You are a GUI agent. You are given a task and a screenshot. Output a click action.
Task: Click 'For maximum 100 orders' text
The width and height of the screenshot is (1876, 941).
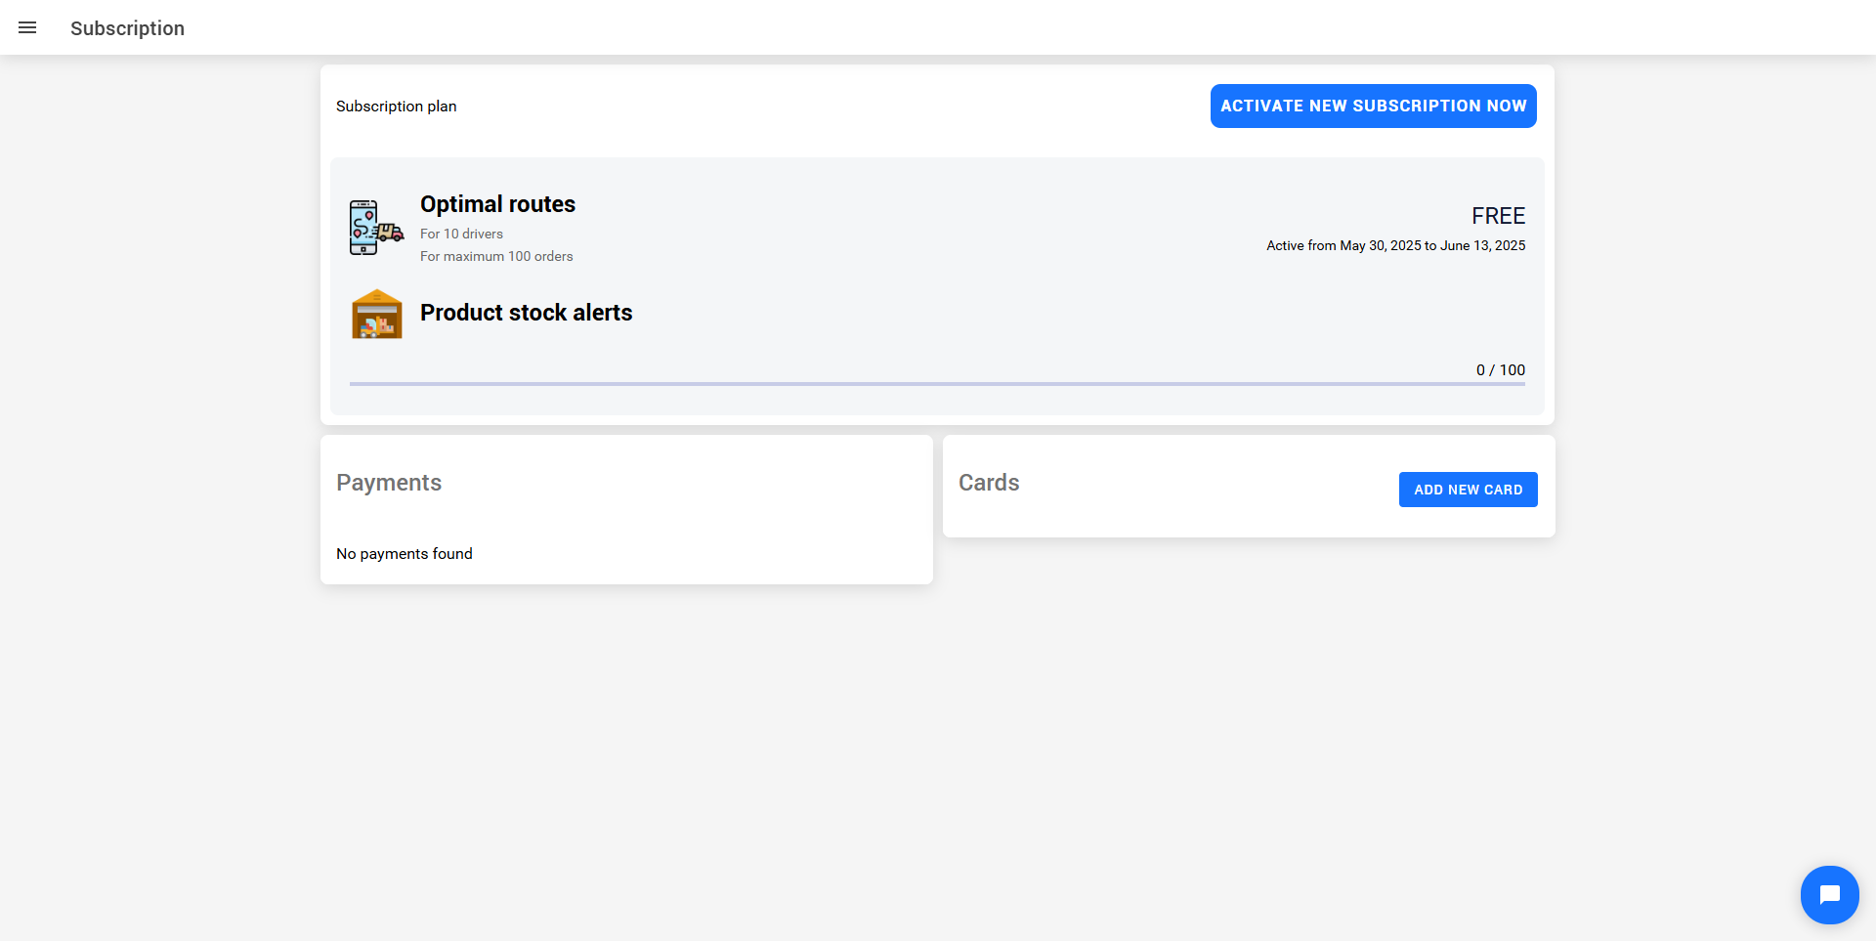[496, 256]
